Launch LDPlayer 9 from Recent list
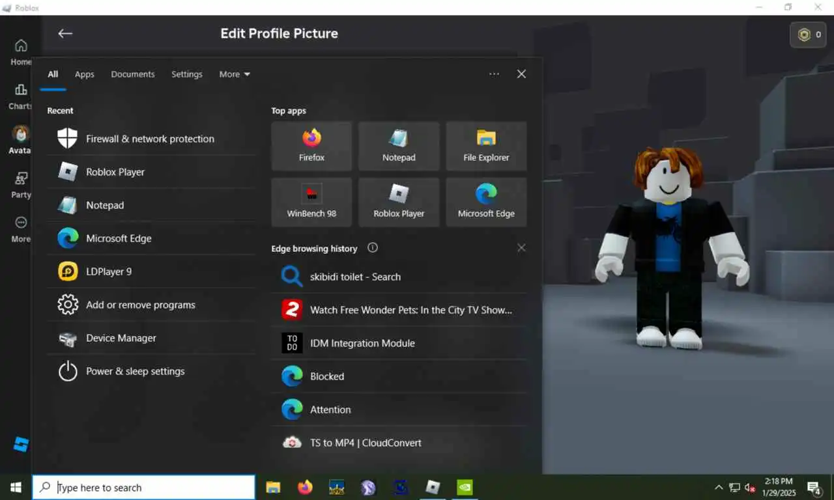This screenshot has width=834, height=500. tap(151, 271)
